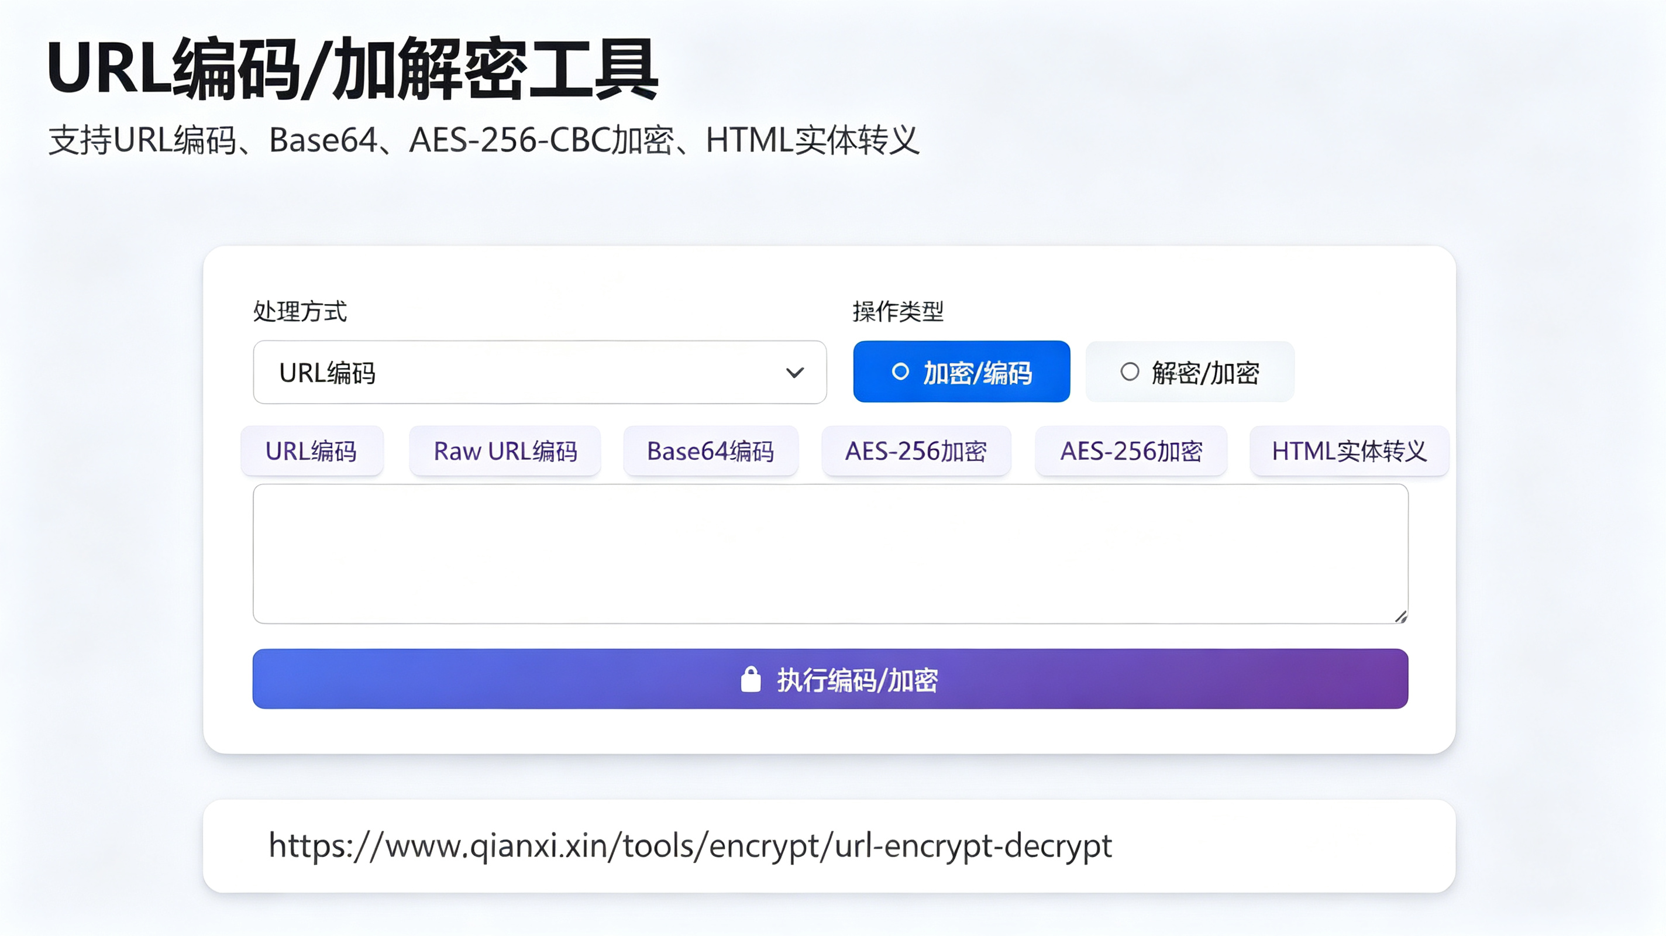1666x936 pixels.
Task: Click the URL编码/加解密工具 page title
Action: point(353,69)
